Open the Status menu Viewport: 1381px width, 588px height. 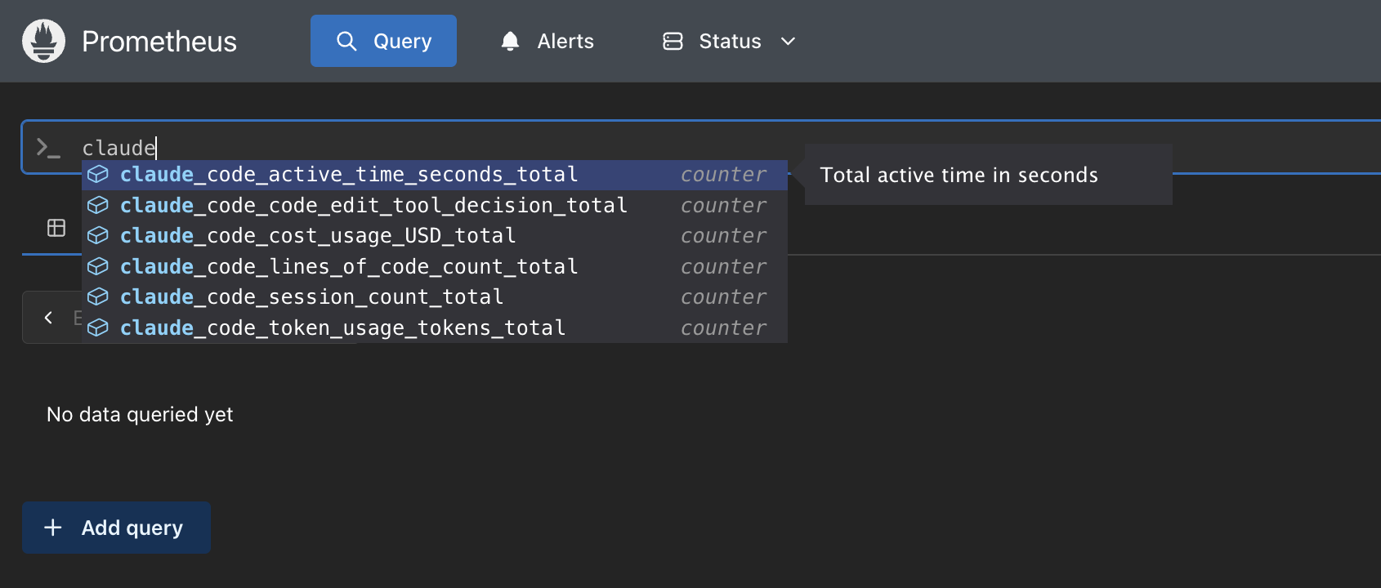pos(729,41)
